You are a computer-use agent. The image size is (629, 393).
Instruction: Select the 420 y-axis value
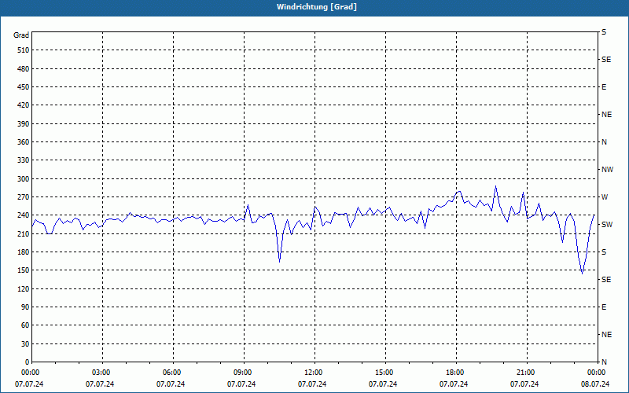[x=24, y=105]
